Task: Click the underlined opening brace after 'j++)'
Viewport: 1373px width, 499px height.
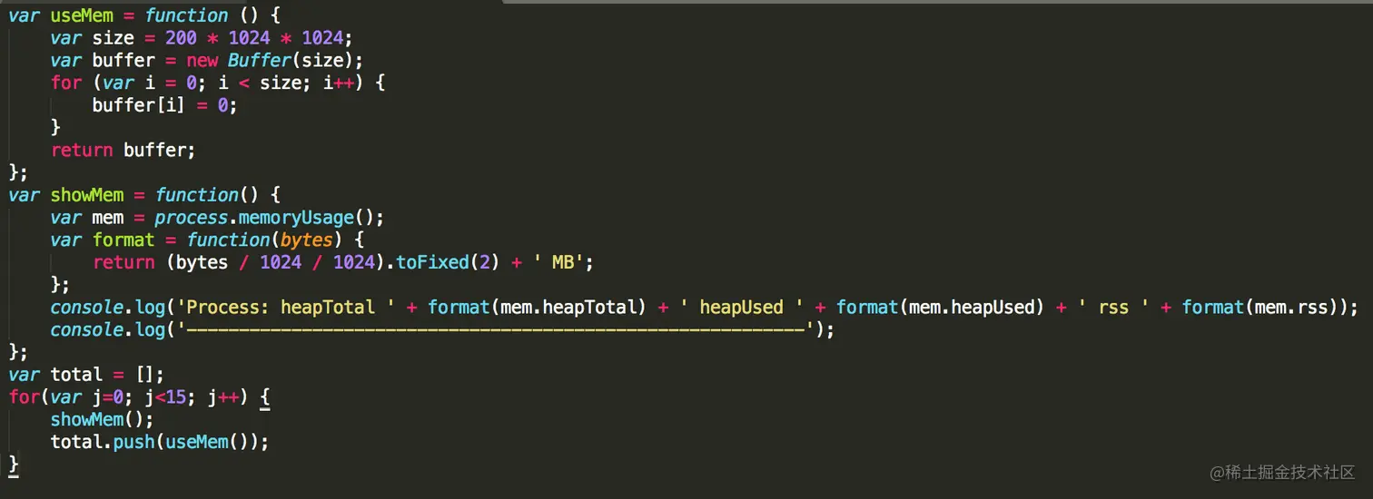Action: [x=264, y=397]
